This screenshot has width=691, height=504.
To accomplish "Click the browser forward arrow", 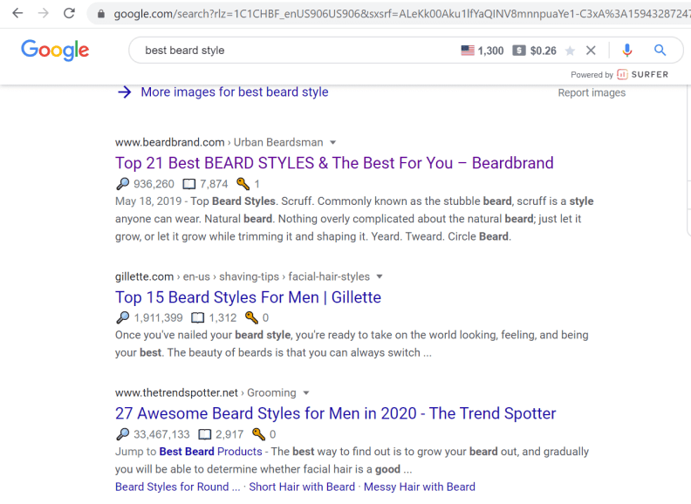I will click(44, 13).
